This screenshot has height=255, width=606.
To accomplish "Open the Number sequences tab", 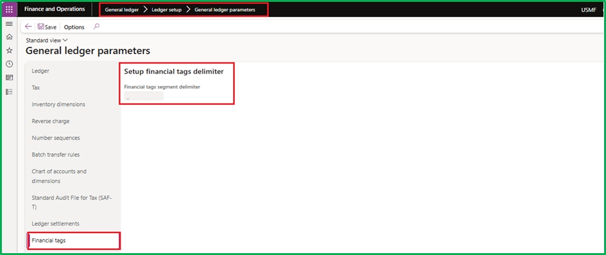I will coord(56,138).
